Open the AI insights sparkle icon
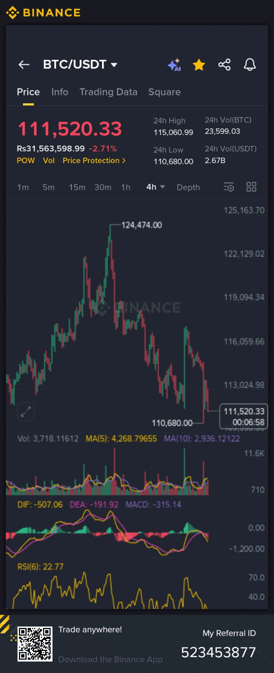This screenshot has height=673, width=274. [174, 65]
